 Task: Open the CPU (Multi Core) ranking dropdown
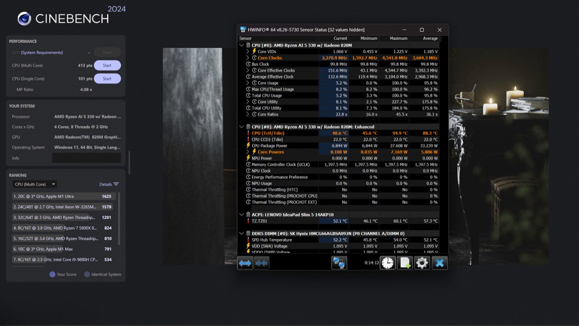[x=35, y=184]
